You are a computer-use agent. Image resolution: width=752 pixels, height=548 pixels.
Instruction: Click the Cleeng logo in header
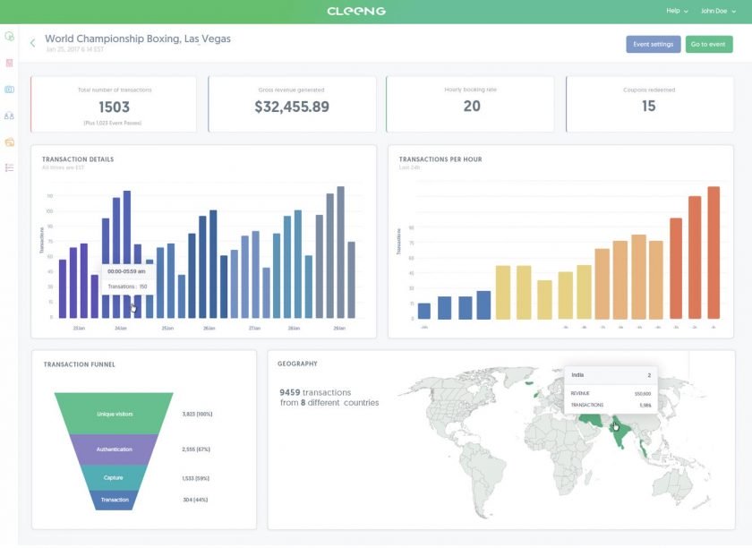point(356,11)
